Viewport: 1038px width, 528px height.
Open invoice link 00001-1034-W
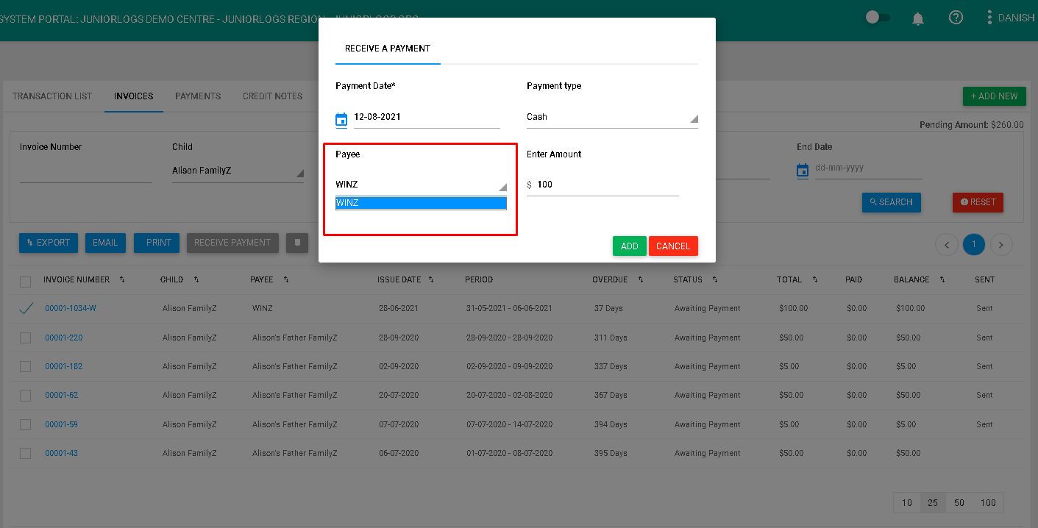pyautogui.click(x=71, y=309)
